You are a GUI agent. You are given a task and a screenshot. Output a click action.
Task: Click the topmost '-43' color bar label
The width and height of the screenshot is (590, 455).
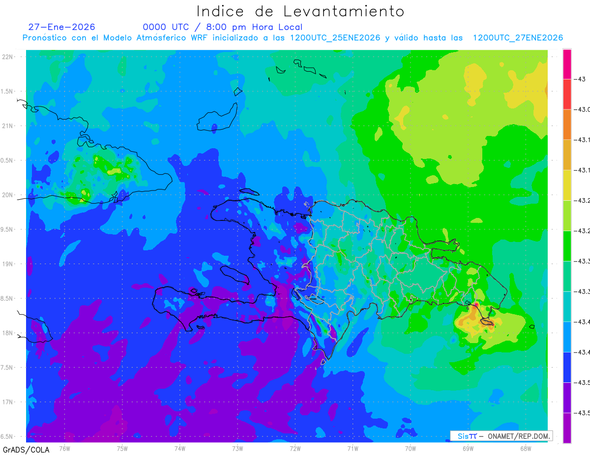pyautogui.click(x=579, y=79)
